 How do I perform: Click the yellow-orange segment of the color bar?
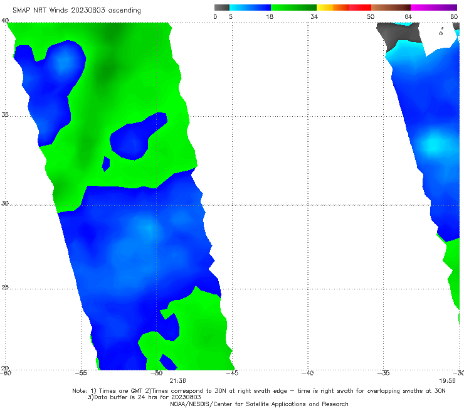pos(332,8)
